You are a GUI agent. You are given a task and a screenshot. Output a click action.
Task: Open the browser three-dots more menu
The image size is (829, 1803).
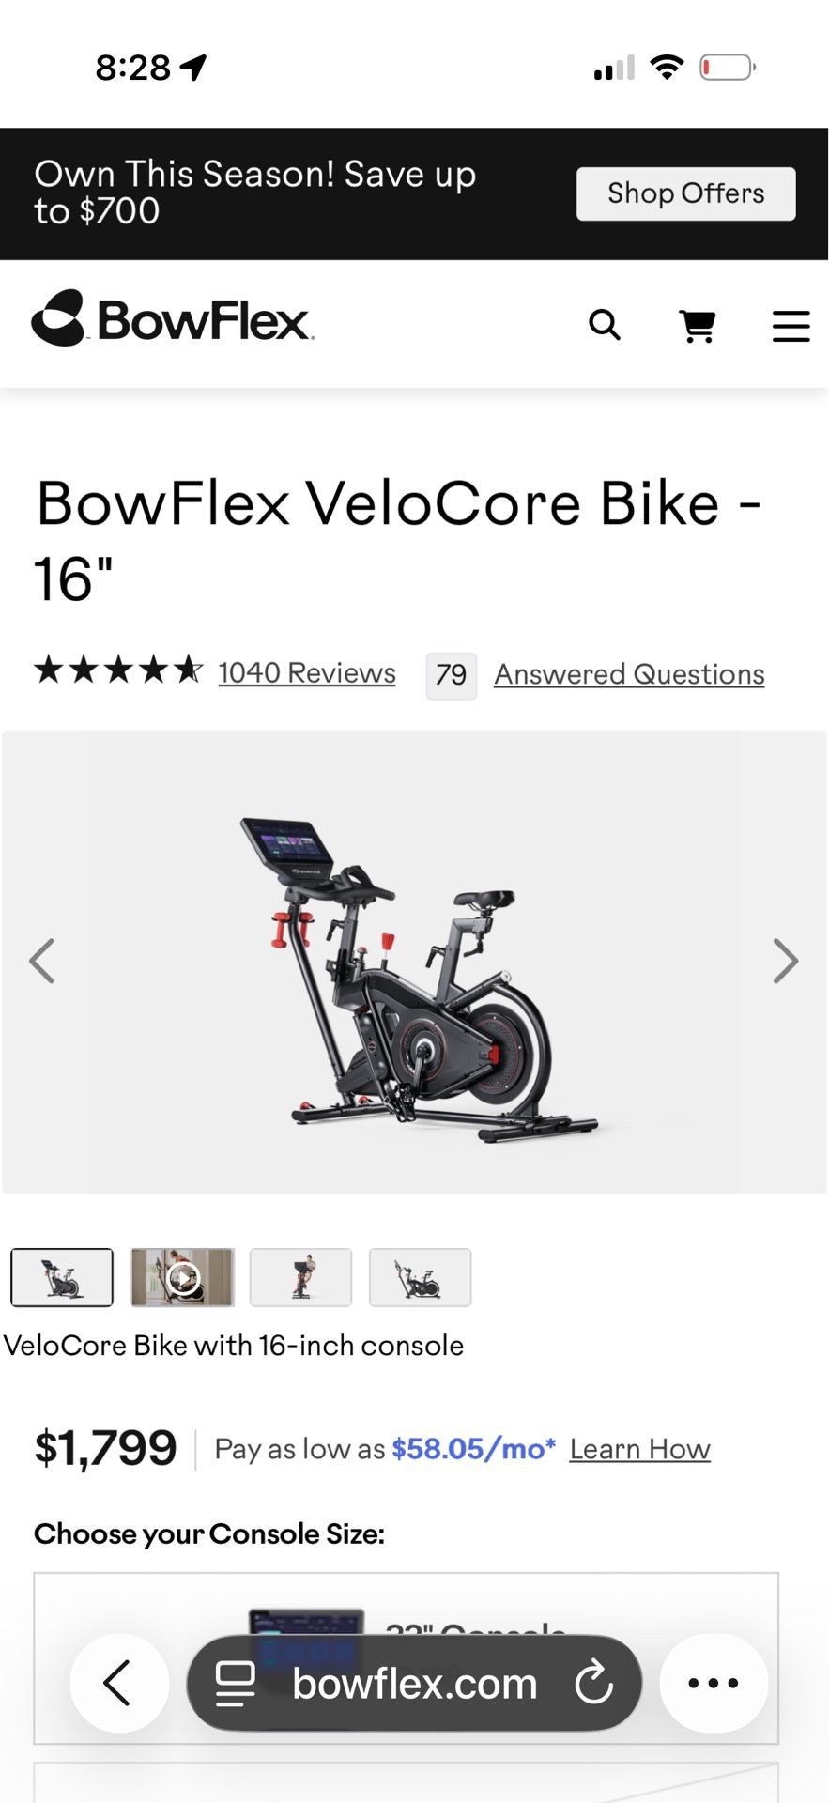pos(714,1683)
